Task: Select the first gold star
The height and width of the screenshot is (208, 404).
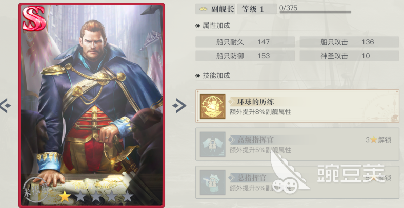Action: click(65, 197)
